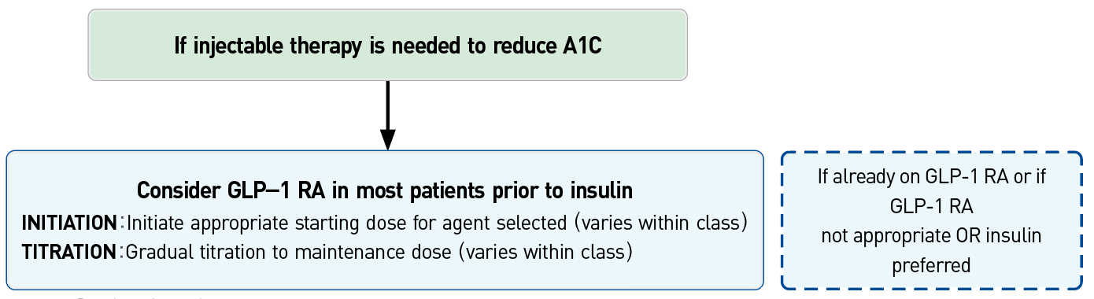Select the dashed-border box about insulin preference
1094x299 pixels.
click(932, 220)
